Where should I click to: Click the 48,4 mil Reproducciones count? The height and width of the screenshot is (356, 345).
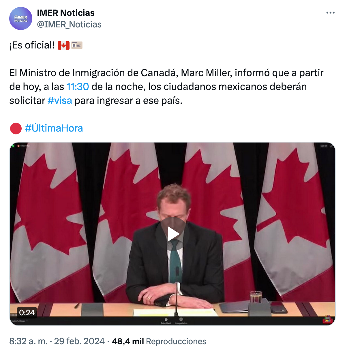click(159, 341)
